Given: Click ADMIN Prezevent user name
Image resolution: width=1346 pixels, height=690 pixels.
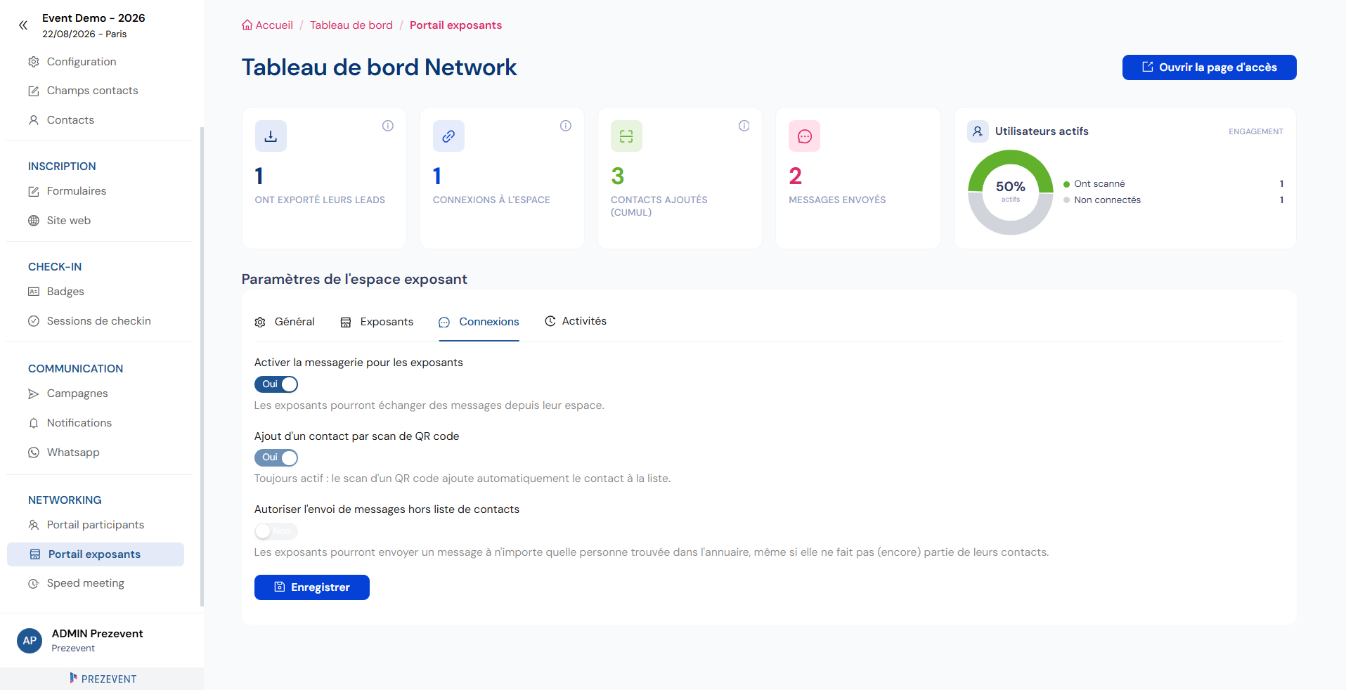Looking at the screenshot, I should click(x=97, y=634).
